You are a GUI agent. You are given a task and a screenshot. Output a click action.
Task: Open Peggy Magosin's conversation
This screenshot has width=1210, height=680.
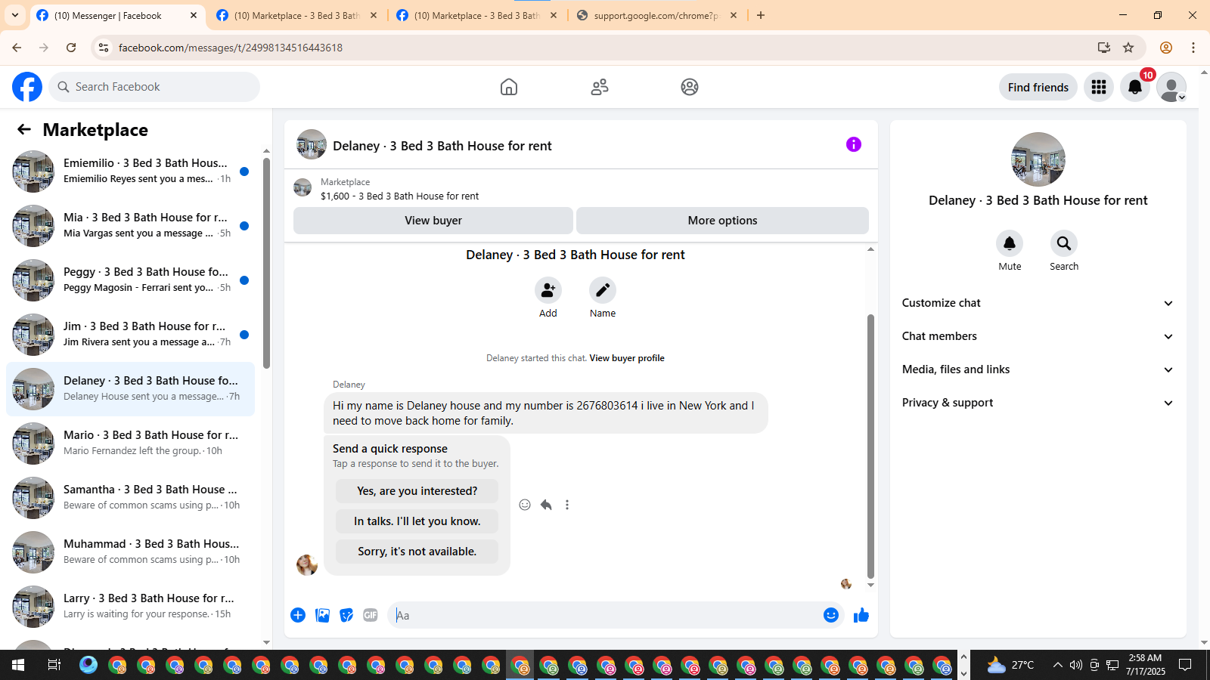(130, 280)
